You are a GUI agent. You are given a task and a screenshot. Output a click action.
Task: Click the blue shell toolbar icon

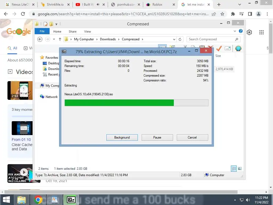(x=238, y=48)
